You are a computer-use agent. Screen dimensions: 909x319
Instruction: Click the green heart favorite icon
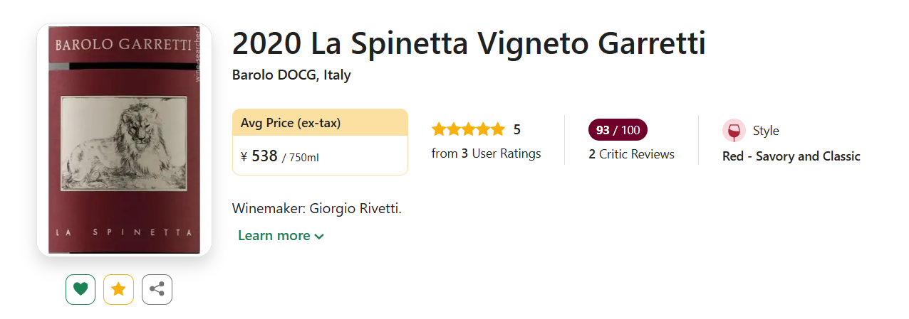(80, 289)
